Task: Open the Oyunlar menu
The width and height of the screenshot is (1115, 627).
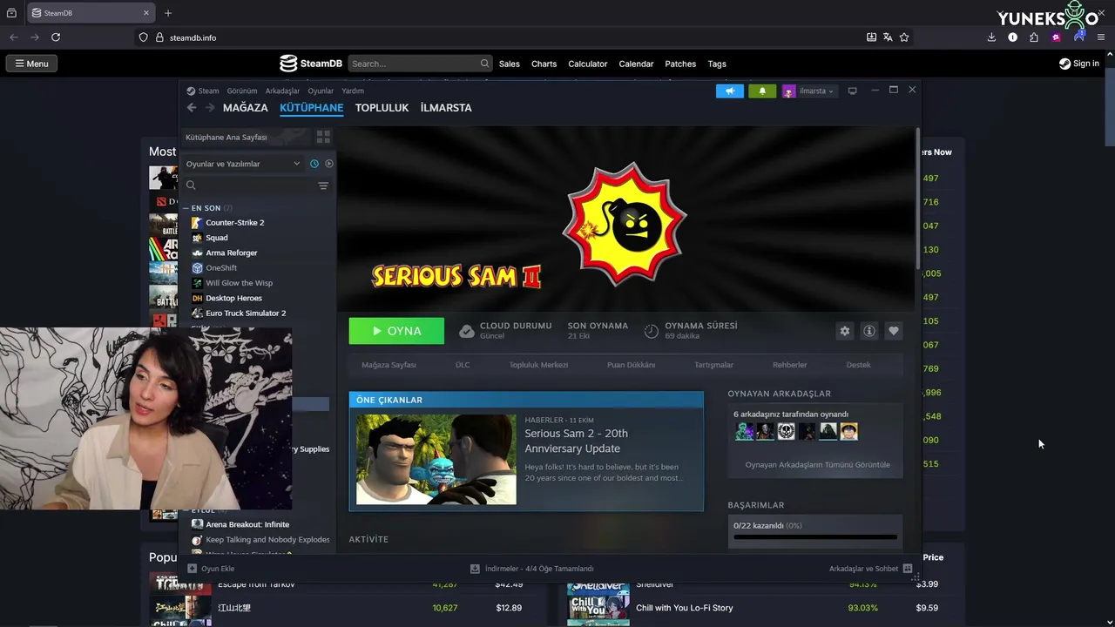Action: point(321,91)
